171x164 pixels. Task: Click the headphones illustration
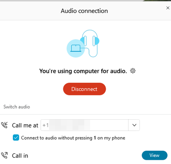[89, 43]
